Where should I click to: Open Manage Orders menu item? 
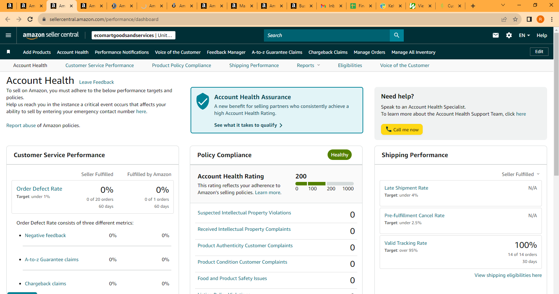[x=370, y=52]
